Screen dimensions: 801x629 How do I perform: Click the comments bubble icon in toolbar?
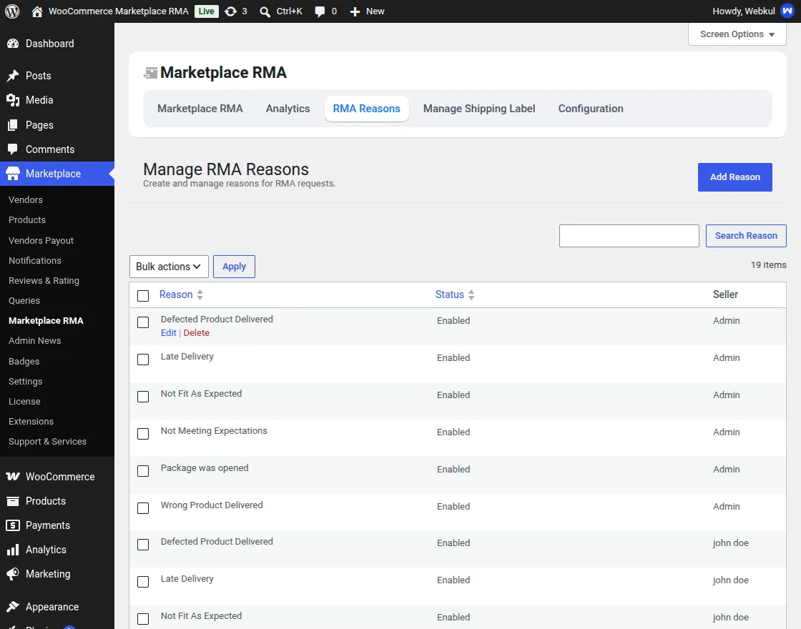coord(320,11)
